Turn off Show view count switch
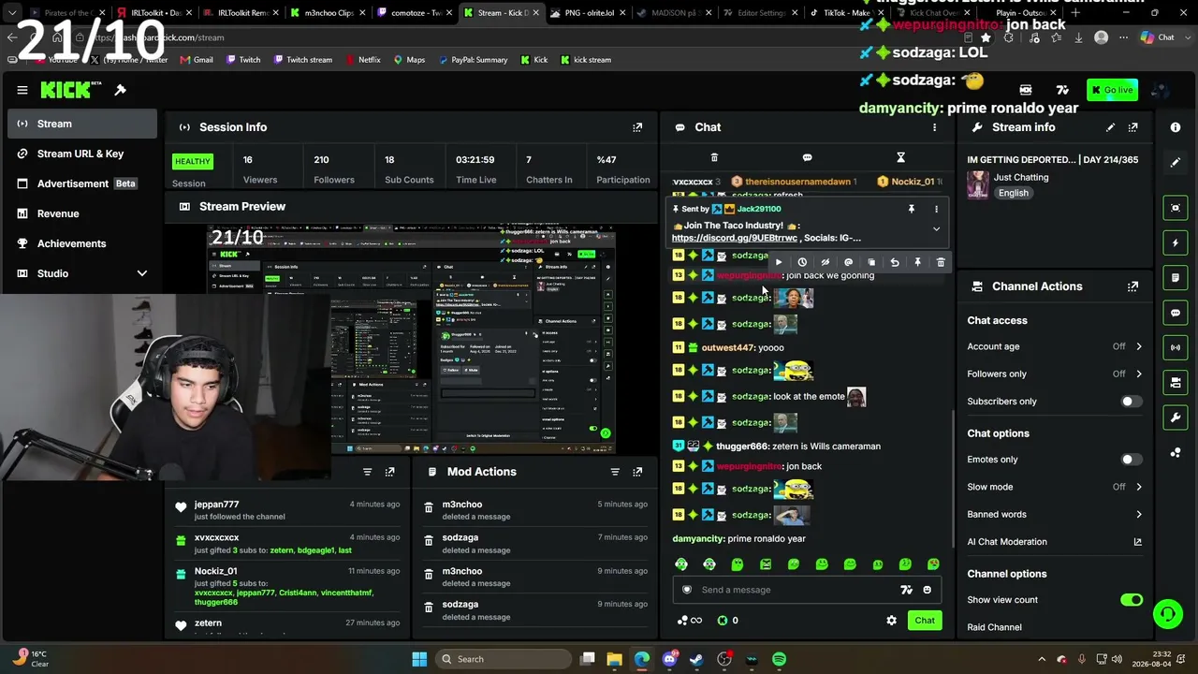The image size is (1198, 674). pyautogui.click(x=1132, y=600)
